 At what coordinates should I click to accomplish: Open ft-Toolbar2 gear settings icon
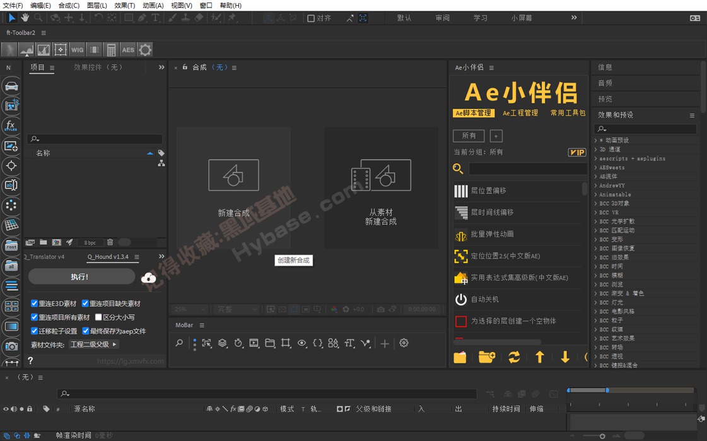pos(145,50)
